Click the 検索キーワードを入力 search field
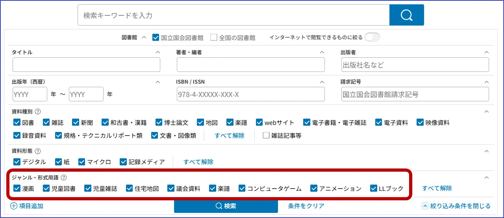504x218 pixels. coord(233,15)
